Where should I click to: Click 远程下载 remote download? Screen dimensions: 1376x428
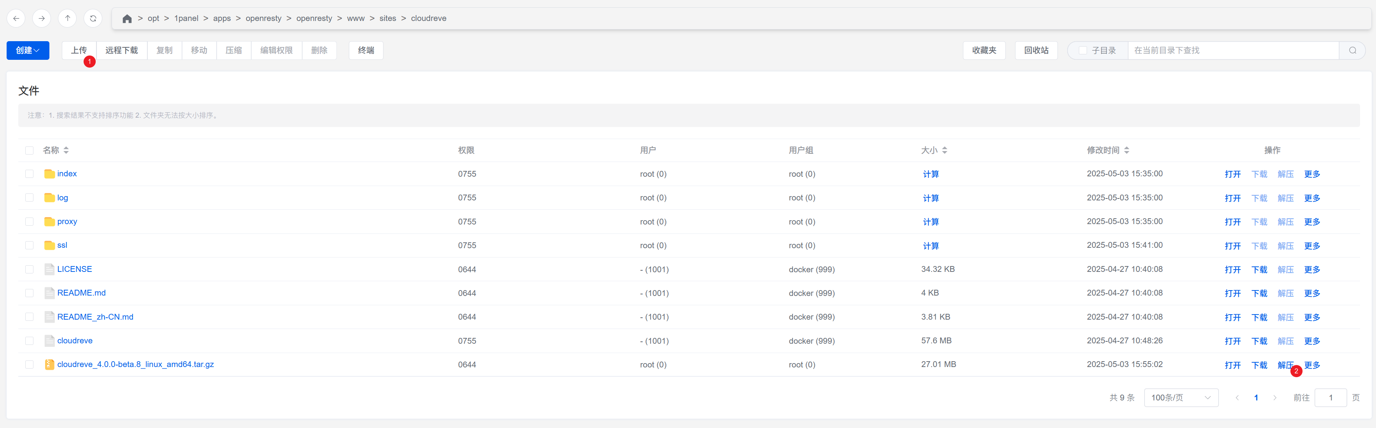(x=122, y=50)
